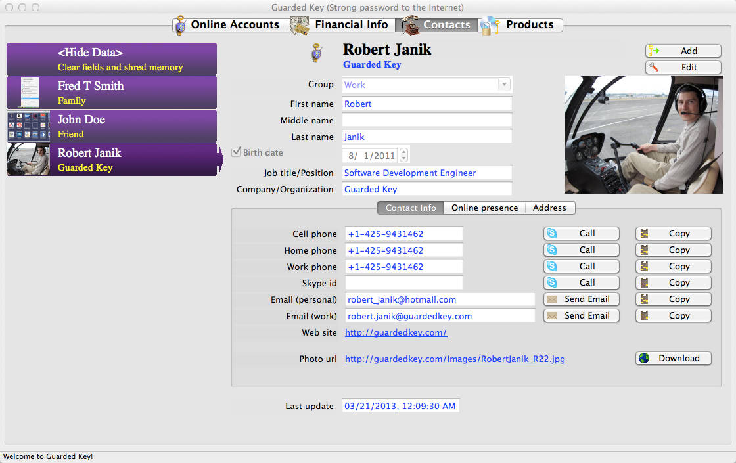Copy the Cell phone number
736x463 pixels.
click(x=674, y=234)
